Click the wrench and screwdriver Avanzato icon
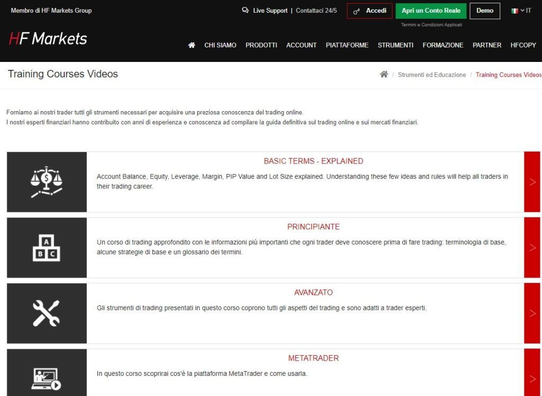The width and height of the screenshot is (542, 396). [47, 313]
